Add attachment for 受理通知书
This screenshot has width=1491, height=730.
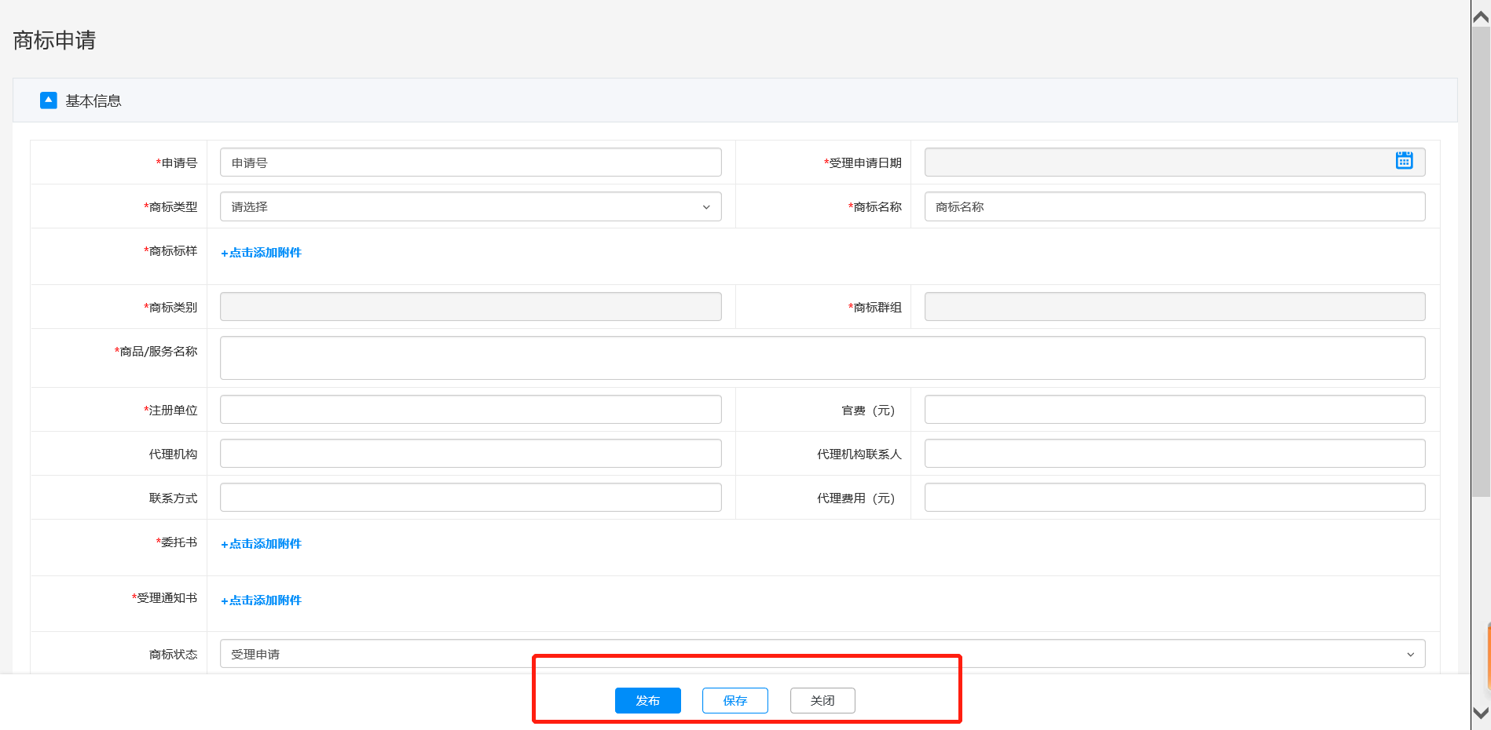[x=262, y=600]
